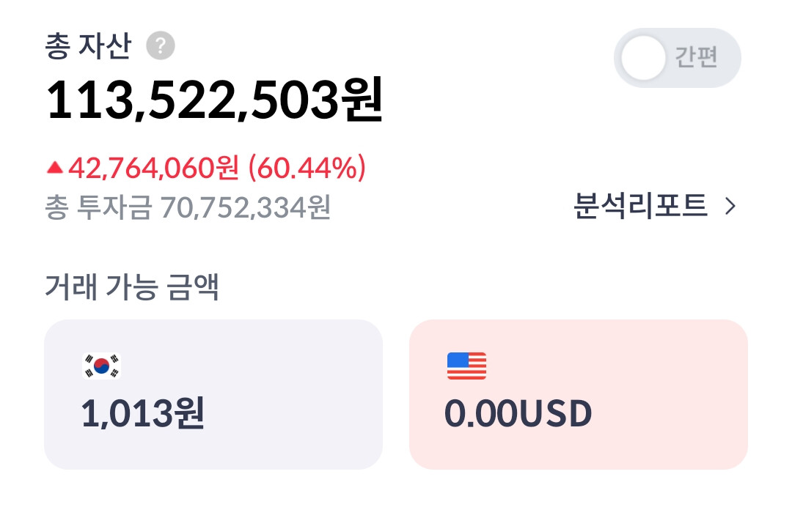
Task: Select the 총 투자금 70,752,334원 text
Action: click(188, 207)
